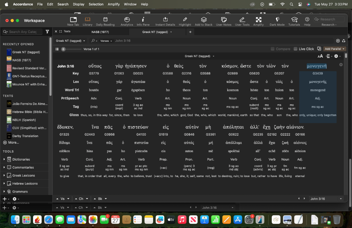Show Instant Details panel
This screenshot has height=228, width=352.
coord(165,21)
